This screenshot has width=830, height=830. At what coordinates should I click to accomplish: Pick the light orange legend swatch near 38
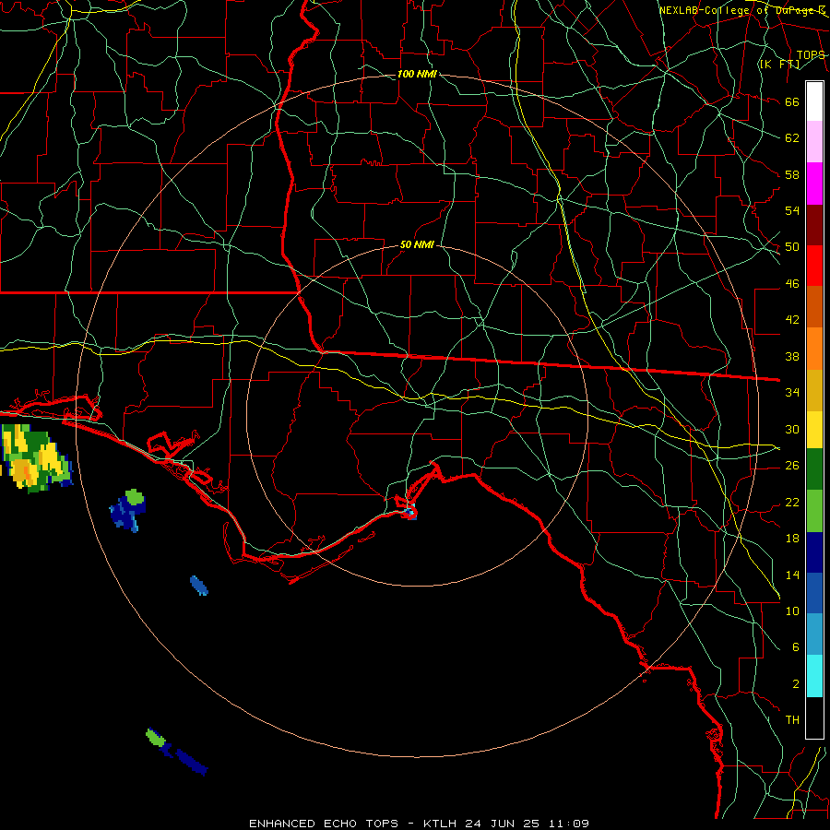pyautogui.click(x=814, y=349)
